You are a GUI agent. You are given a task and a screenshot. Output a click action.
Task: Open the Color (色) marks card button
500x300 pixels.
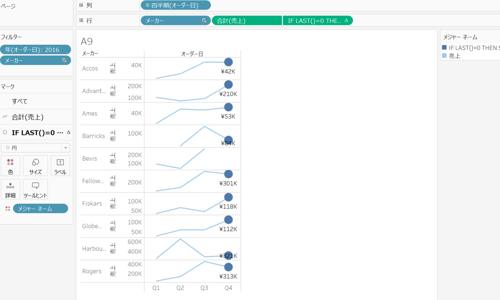[10, 166]
